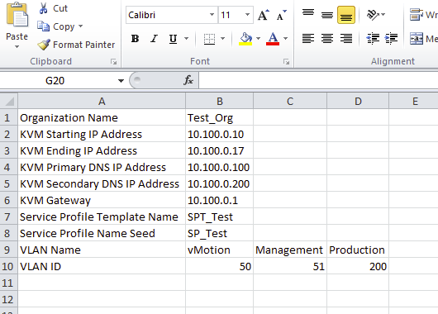Click cell KVM Primary DNS IP Address
Viewport: 438px width, 314px height.
102,167
